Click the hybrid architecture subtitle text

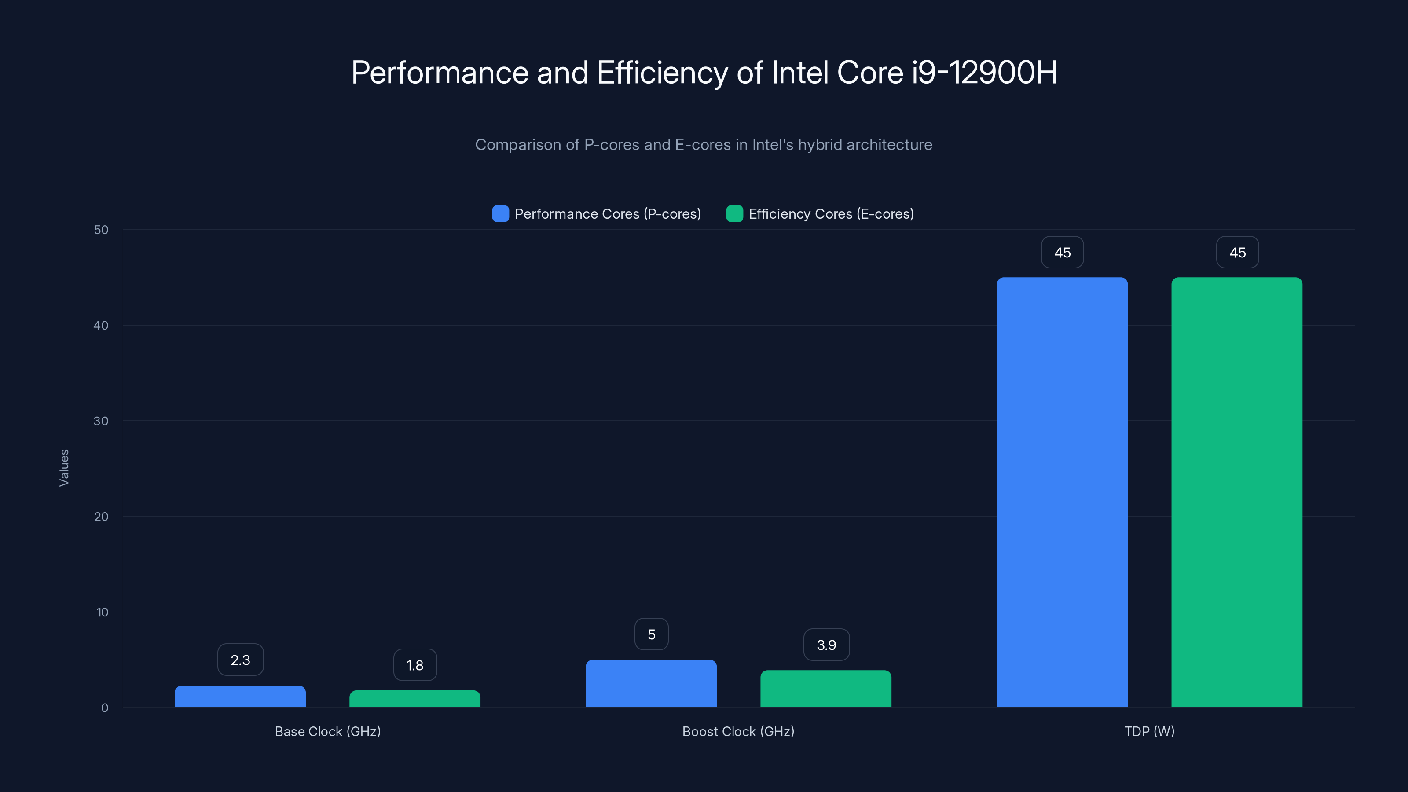[x=704, y=145]
